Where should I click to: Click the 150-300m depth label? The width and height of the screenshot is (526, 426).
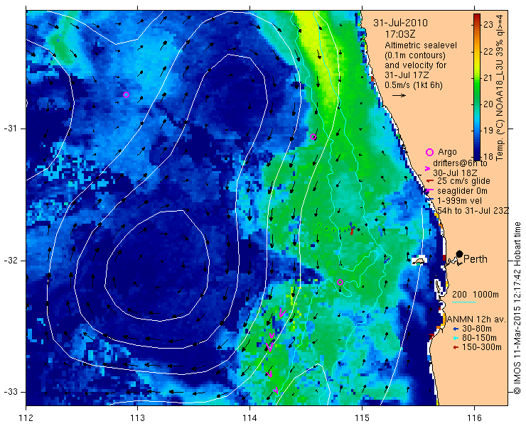481,347
